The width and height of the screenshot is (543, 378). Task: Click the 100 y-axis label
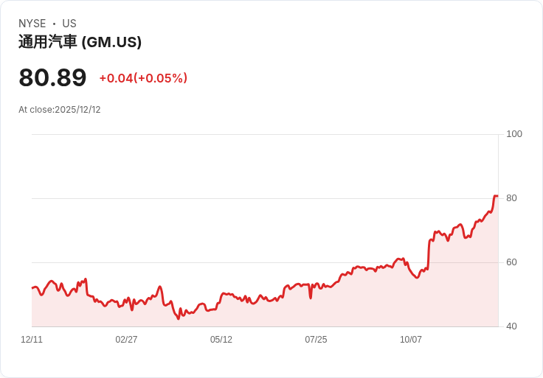[514, 134]
